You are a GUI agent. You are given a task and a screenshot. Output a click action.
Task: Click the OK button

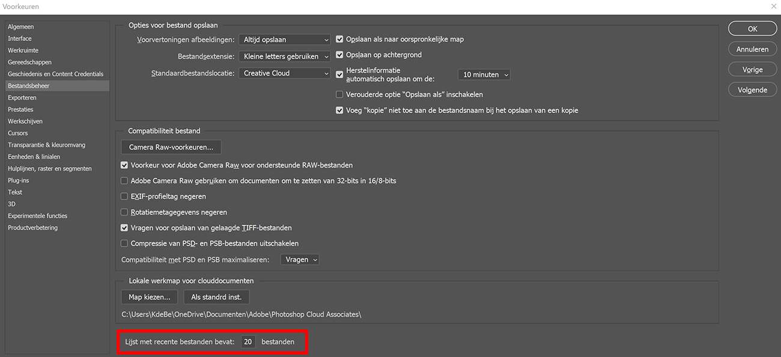point(752,29)
